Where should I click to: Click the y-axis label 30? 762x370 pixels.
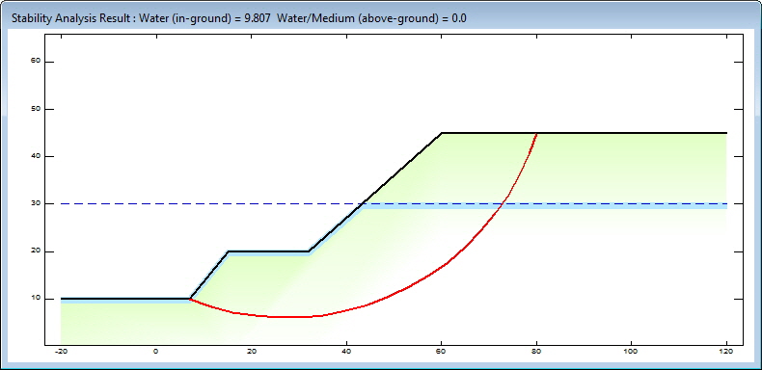pyautogui.click(x=35, y=204)
